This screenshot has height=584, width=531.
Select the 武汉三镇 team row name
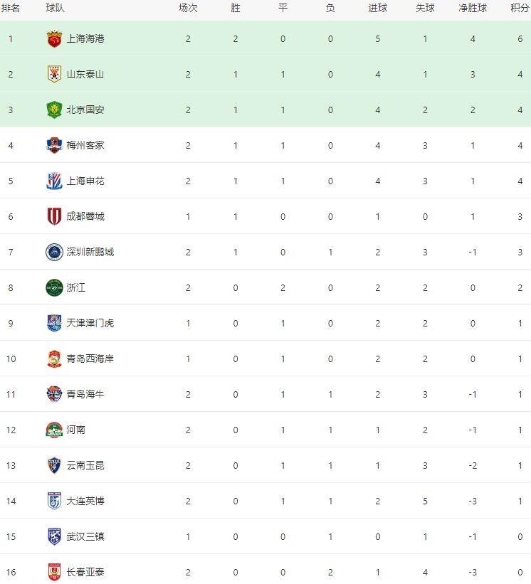[85, 537]
